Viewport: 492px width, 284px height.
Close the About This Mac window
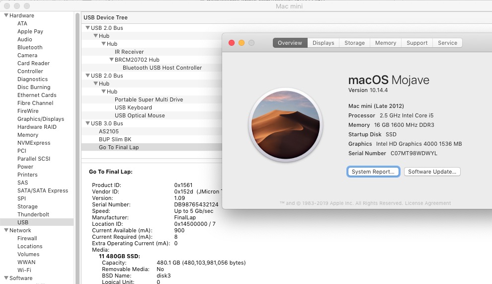(232, 43)
